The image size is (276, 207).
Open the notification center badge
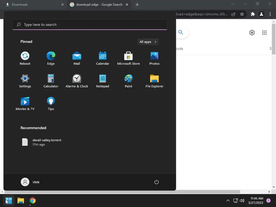click(268, 201)
